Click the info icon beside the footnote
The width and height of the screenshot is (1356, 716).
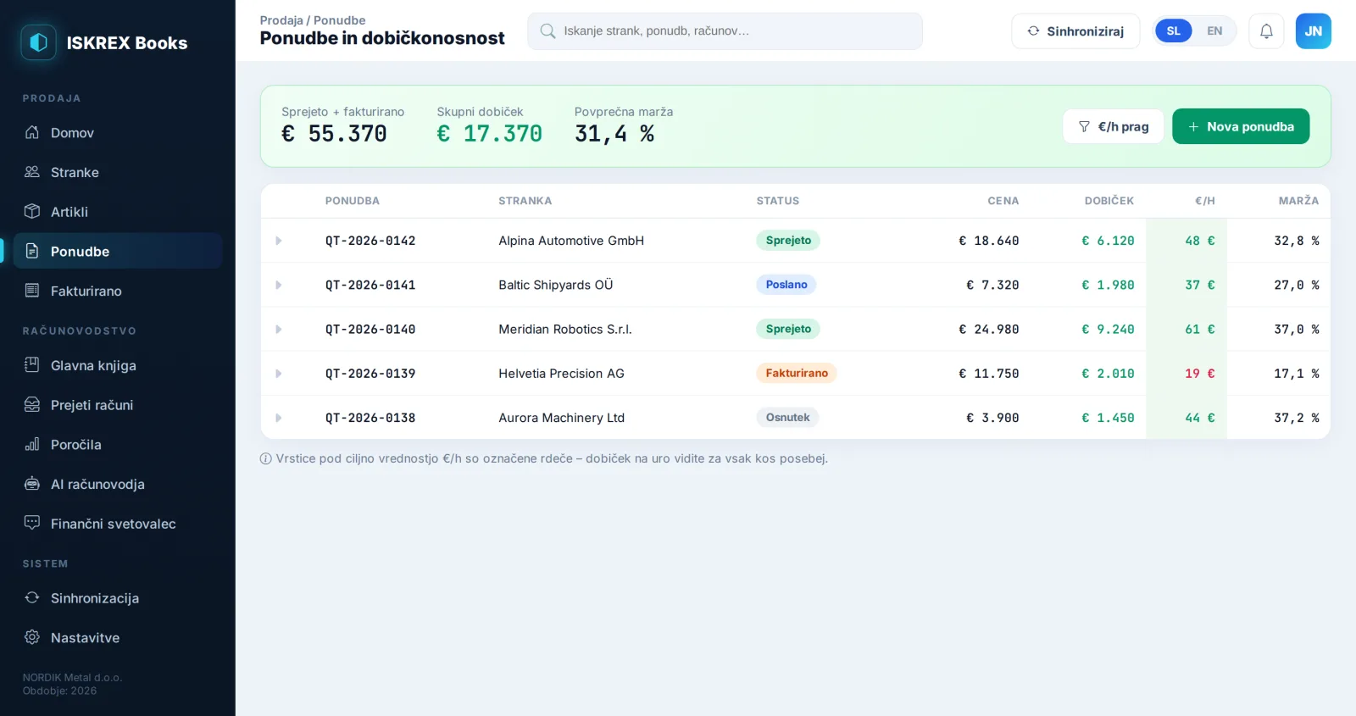click(265, 458)
